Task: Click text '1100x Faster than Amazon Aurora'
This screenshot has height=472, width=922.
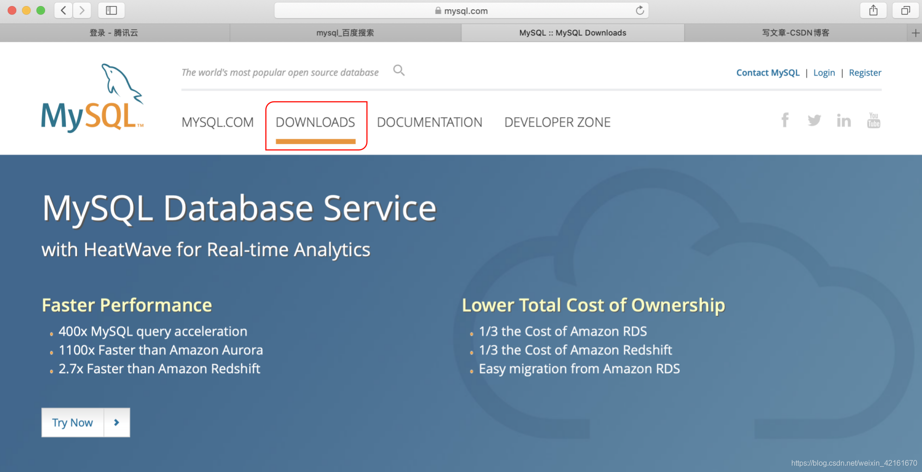Action: pyautogui.click(x=161, y=350)
